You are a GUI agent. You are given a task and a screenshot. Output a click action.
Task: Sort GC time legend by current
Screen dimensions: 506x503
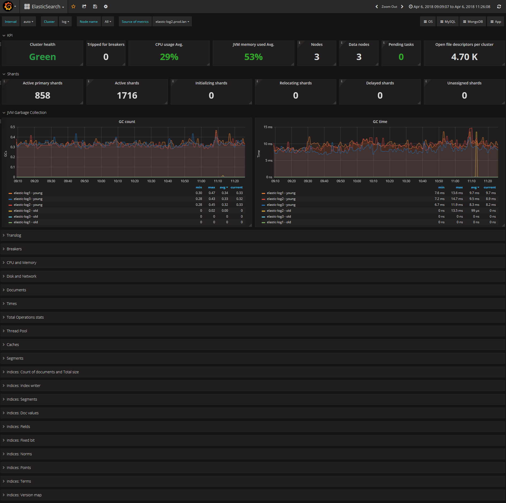pyautogui.click(x=490, y=187)
